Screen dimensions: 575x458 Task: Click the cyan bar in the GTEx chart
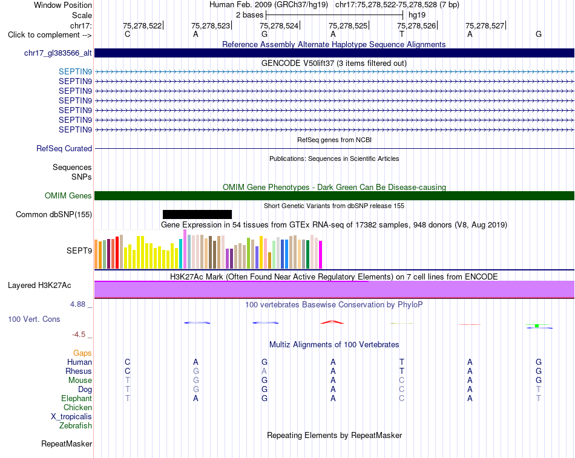coord(180,254)
